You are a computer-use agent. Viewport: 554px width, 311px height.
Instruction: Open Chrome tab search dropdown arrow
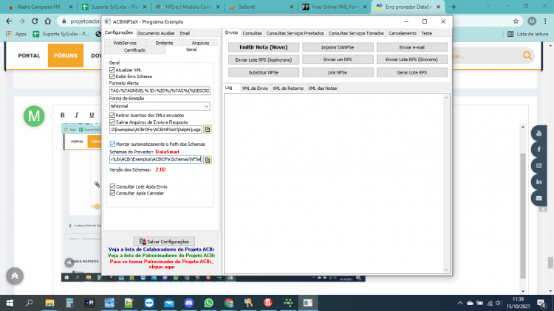click(x=489, y=7)
